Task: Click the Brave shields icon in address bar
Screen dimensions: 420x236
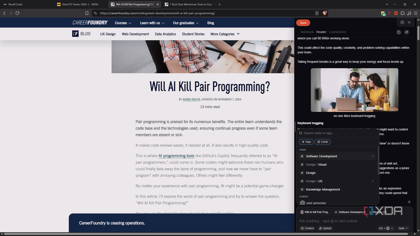Action: click(x=325, y=13)
